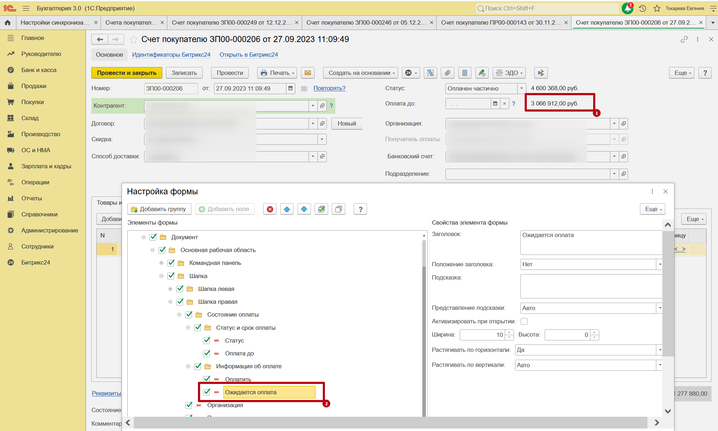Move element down with blue arrow

pyautogui.click(x=304, y=209)
